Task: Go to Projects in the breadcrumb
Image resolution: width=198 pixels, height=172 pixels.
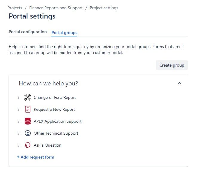Action: [x=15, y=8]
